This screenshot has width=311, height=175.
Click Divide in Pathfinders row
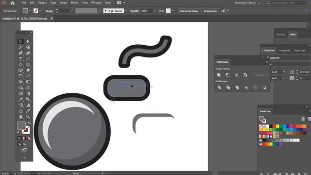(x=219, y=87)
